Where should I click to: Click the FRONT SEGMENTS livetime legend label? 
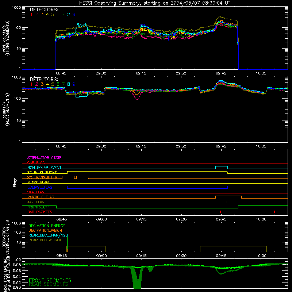point(50,280)
